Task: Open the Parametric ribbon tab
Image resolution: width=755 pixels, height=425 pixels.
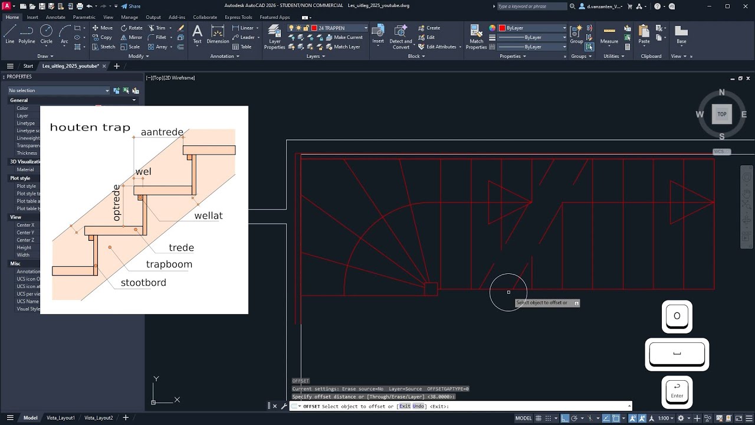Action: point(84,17)
